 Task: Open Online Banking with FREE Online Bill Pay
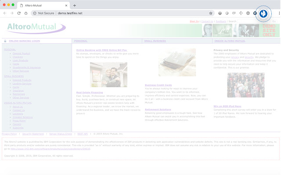[x=101, y=50]
